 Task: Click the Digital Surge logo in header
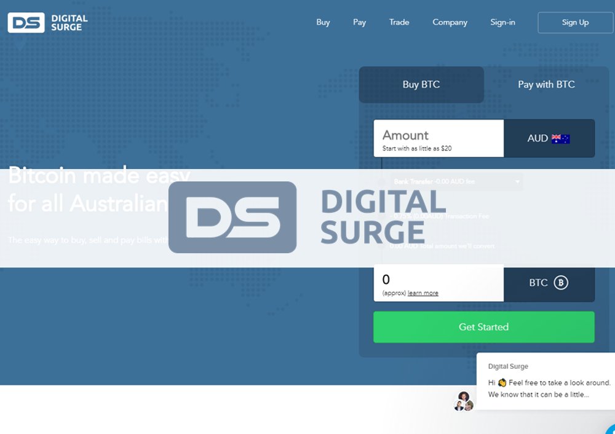[47, 22]
